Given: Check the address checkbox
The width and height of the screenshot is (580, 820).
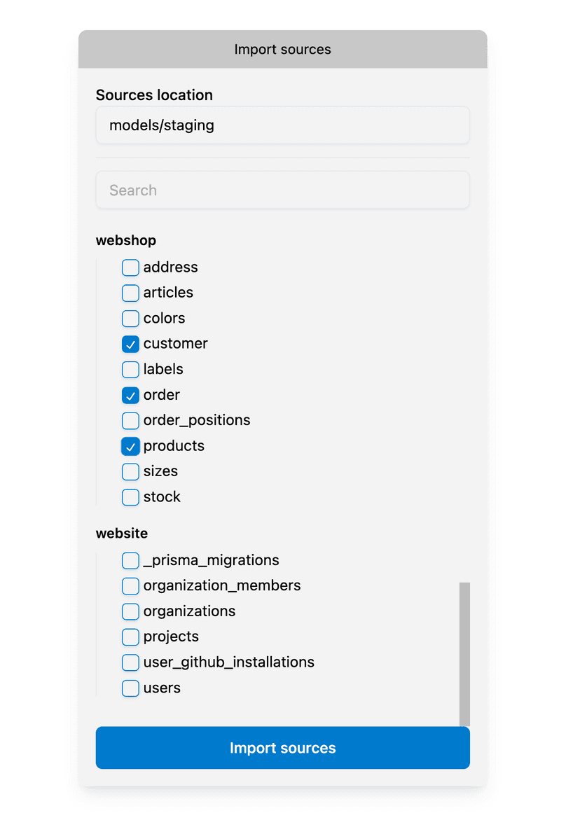Looking at the screenshot, I should (x=130, y=267).
